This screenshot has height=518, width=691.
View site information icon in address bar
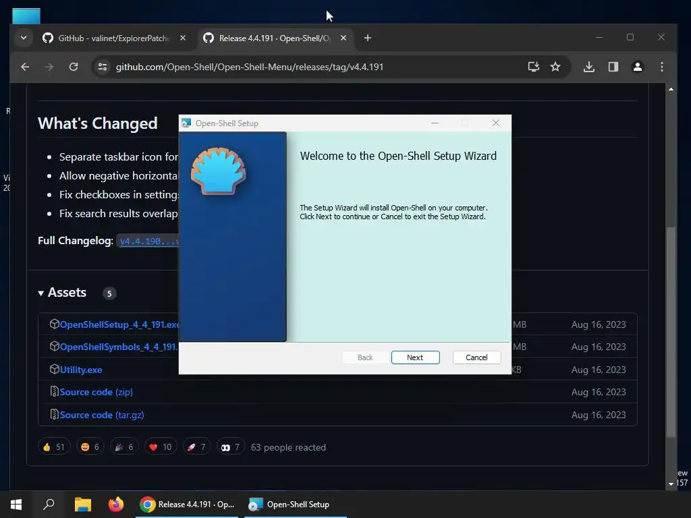click(103, 67)
